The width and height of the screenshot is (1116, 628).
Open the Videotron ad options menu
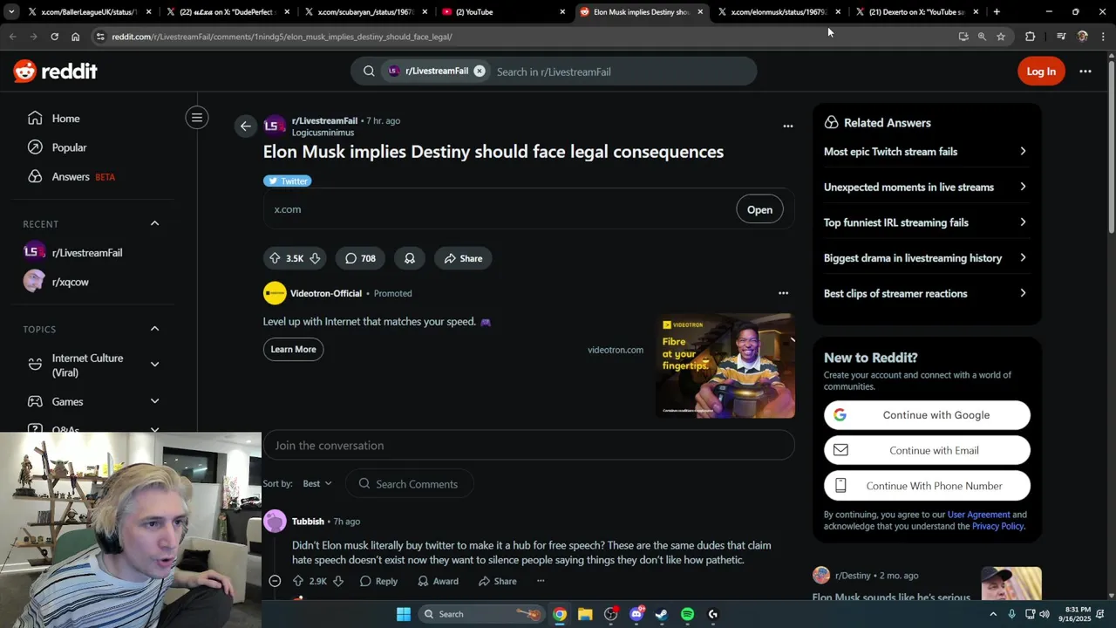pos(783,293)
